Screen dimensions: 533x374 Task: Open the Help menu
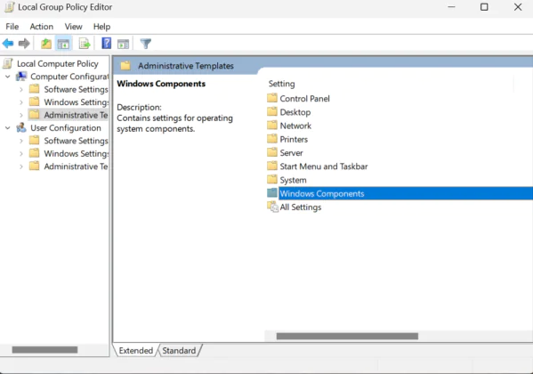tap(101, 27)
